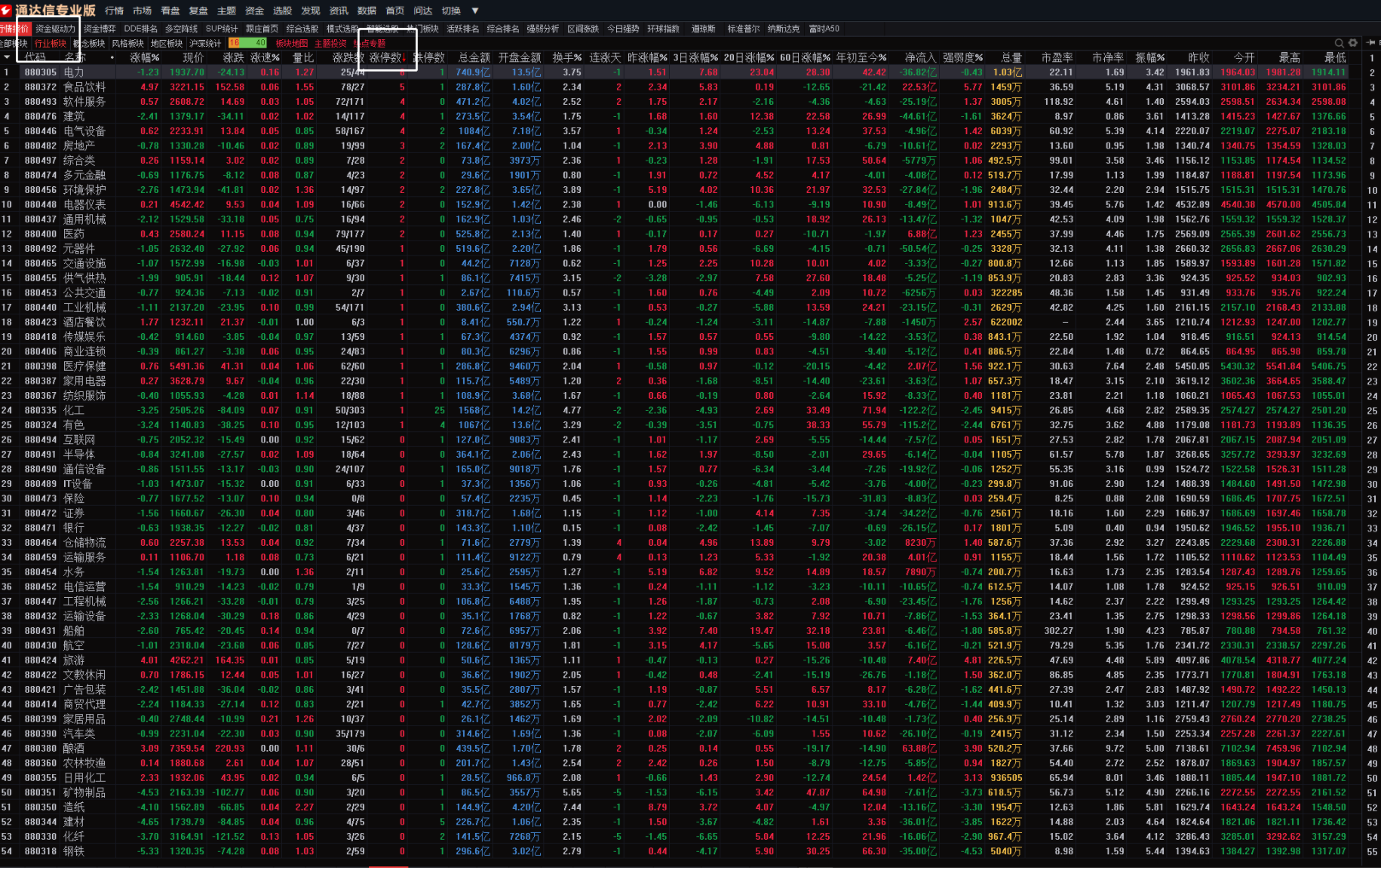Select the 风格板块 sector tab
Screen dimensions: 1381x870
[127, 43]
